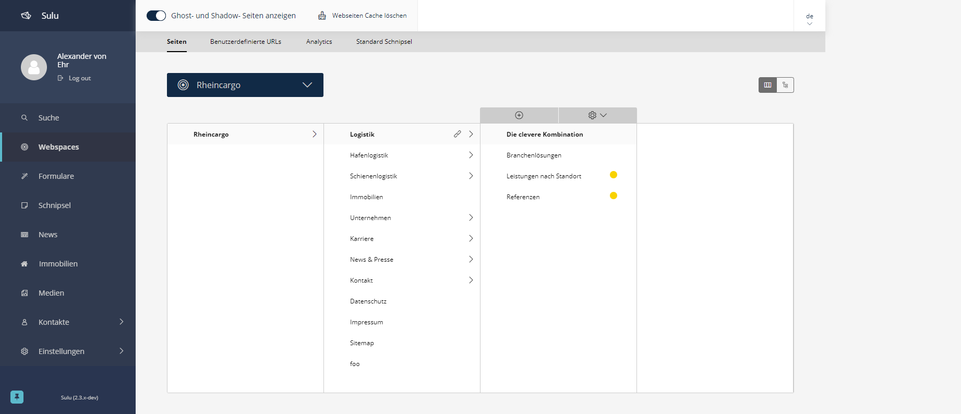This screenshot has height=414, width=961.
Task: Click the add page plus icon
Action: tap(519, 115)
